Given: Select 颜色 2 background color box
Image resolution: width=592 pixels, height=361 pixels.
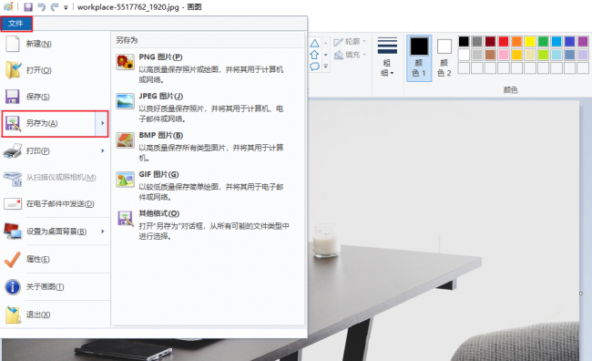Looking at the screenshot, I should pos(444,57).
